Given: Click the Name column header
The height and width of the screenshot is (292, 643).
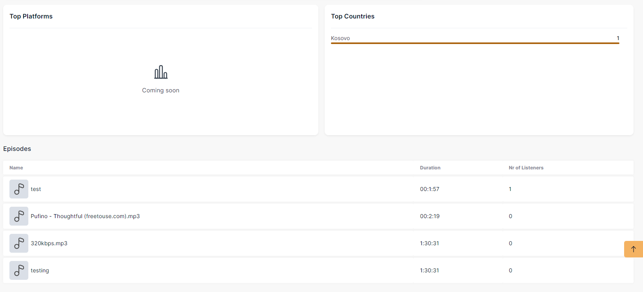Looking at the screenshot, I should click(16, 168).
